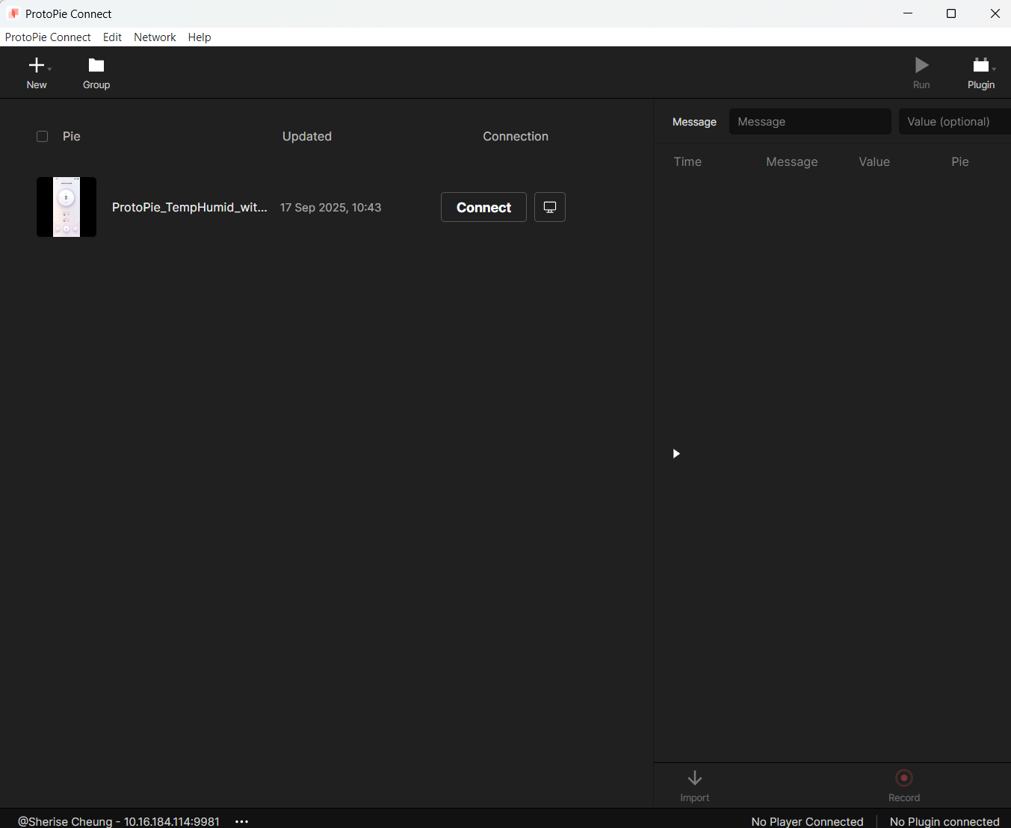The height and width of the screenshot is (828, 1011).
Task: Start message recording with the Record icon
Action: click(904, 779)
